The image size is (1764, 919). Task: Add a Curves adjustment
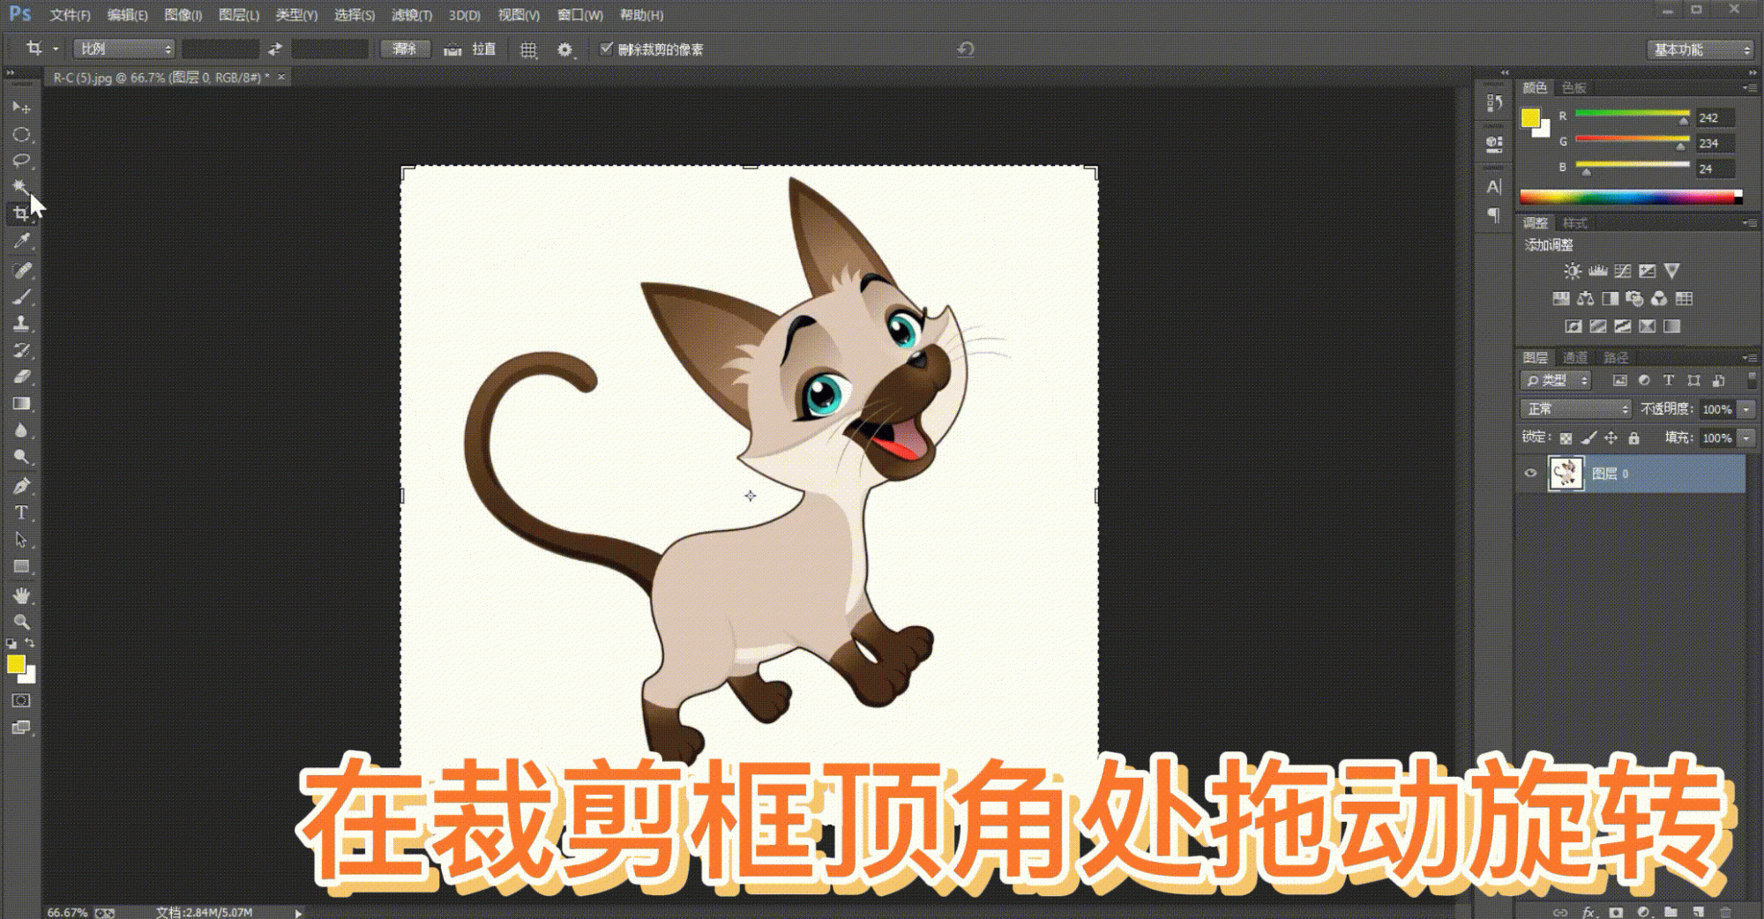(x=1623, y=271)
